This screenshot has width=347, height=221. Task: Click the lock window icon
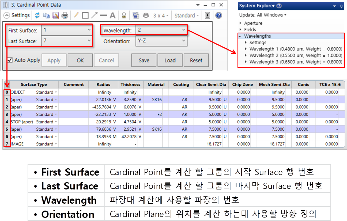(x=124, y=15)
